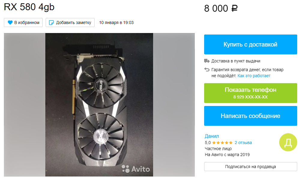The width and height of the screenshot is (302, 178).
Task: Click «Написать сообщение» to message the seller
Action: point(250,116)
